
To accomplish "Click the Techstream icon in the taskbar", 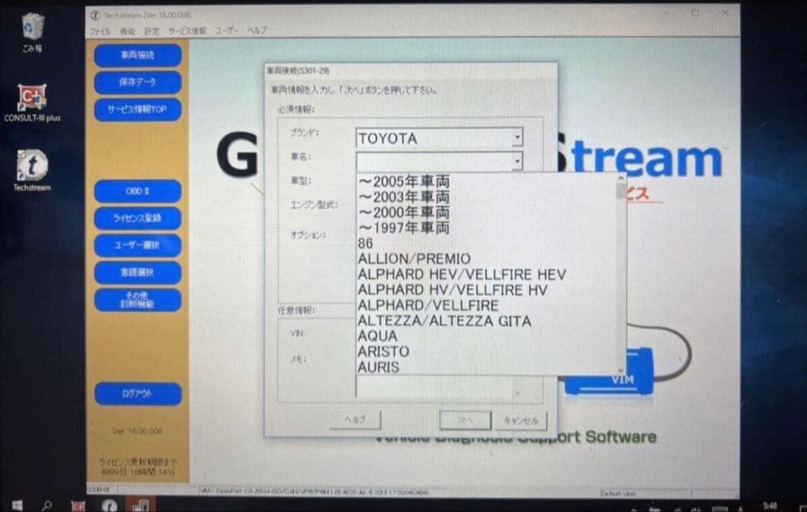I will (109, 505).
